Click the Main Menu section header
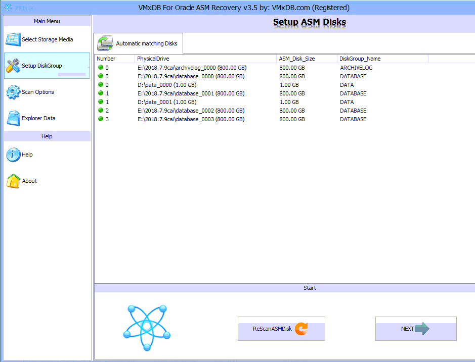The height and width of the screenshot is (362, 475). click(47, 21)
